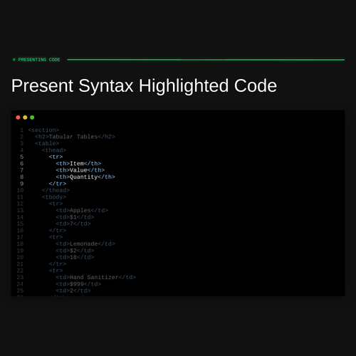Click the <th>Item</th> code line
The image size is (356, 356).
(78, 164)
